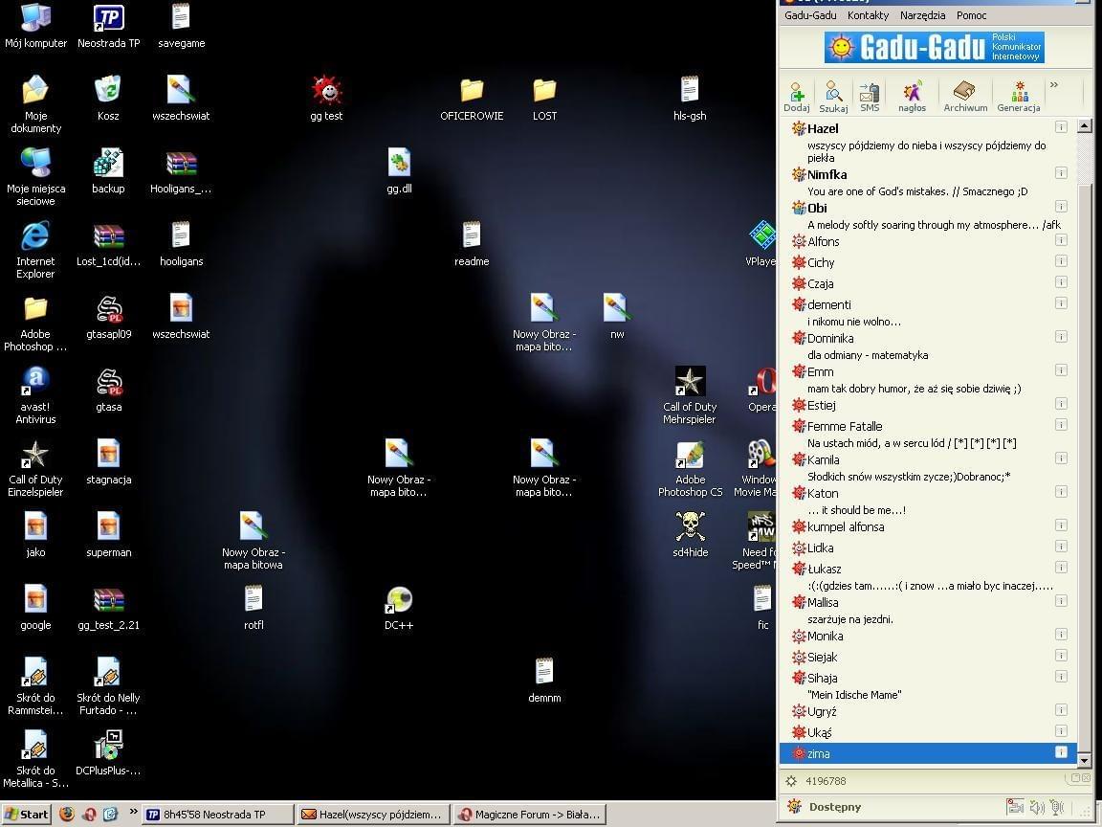This screenshot has height=827, width=1102.
Task: Click the Start button
Action: click(x=26, y=815)
